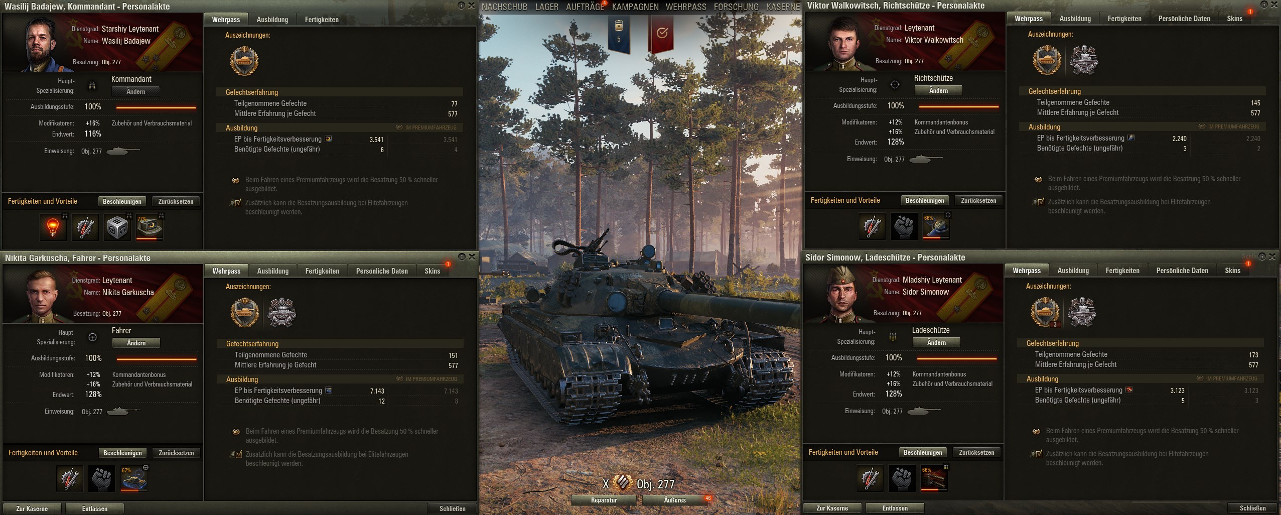Toggle elite vehicle training checkbox in gunner's panel
This screenshot has height=515, width=1281.
[x=1038, y=202]
